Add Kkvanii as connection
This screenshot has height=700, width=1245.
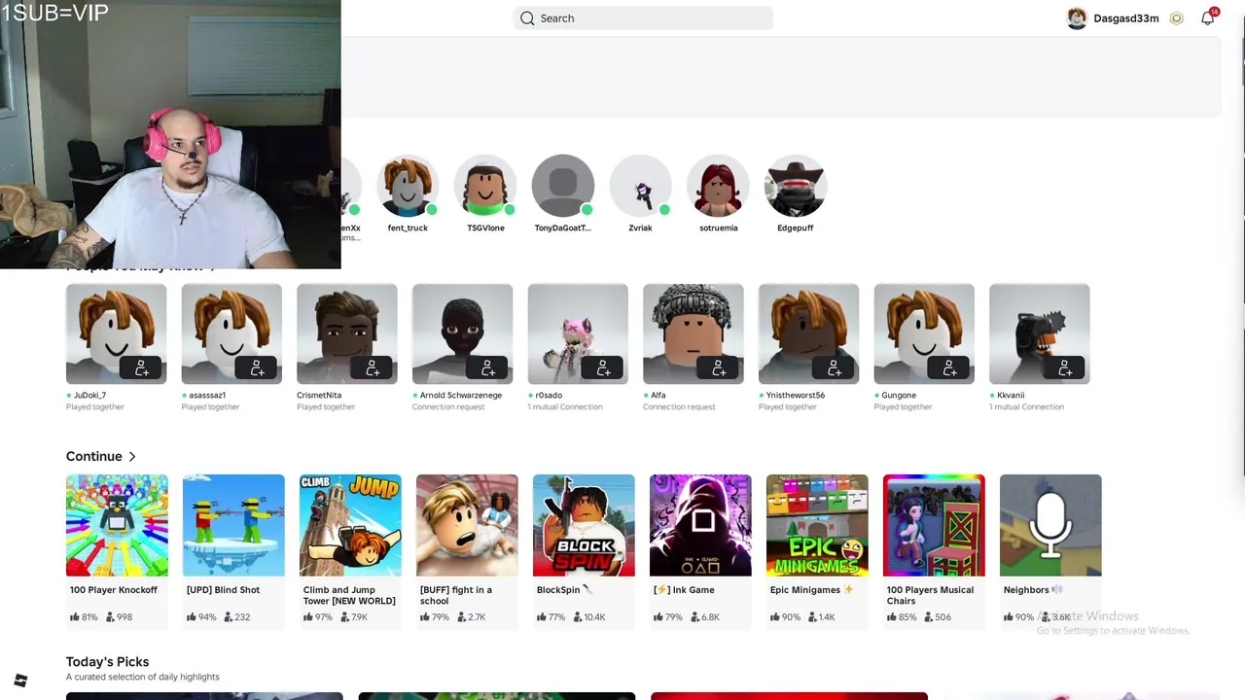pos(1065,368)
